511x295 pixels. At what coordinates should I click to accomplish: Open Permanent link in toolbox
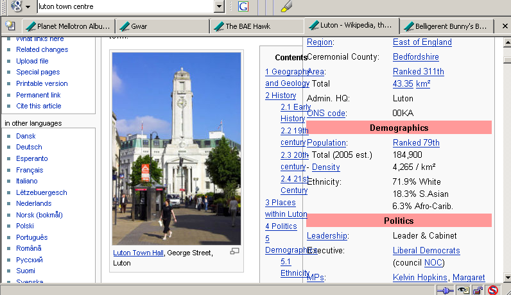pyautogui.click(x=39, y=95)
